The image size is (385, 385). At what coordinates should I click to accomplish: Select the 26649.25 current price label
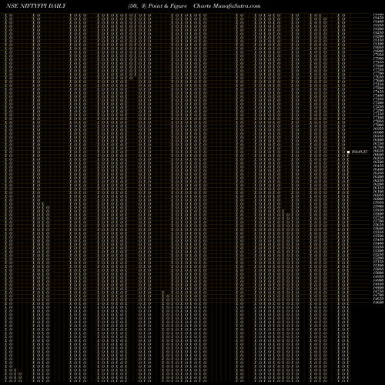click(x=359, y=152)
